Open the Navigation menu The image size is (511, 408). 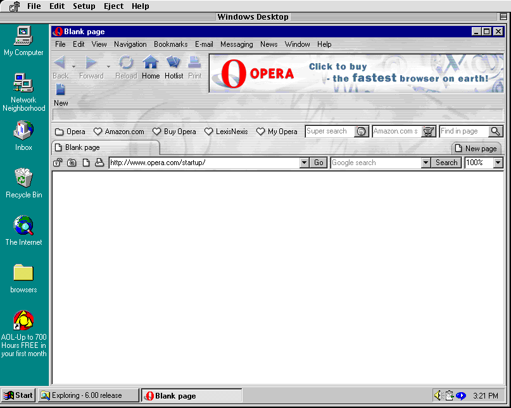pyautogui.click(x=130, y=44)
